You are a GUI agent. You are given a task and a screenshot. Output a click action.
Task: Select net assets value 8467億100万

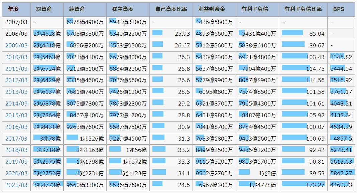pyautogui.click(x=87, y=115)
